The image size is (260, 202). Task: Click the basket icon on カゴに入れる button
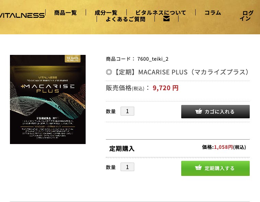(198, 111)
